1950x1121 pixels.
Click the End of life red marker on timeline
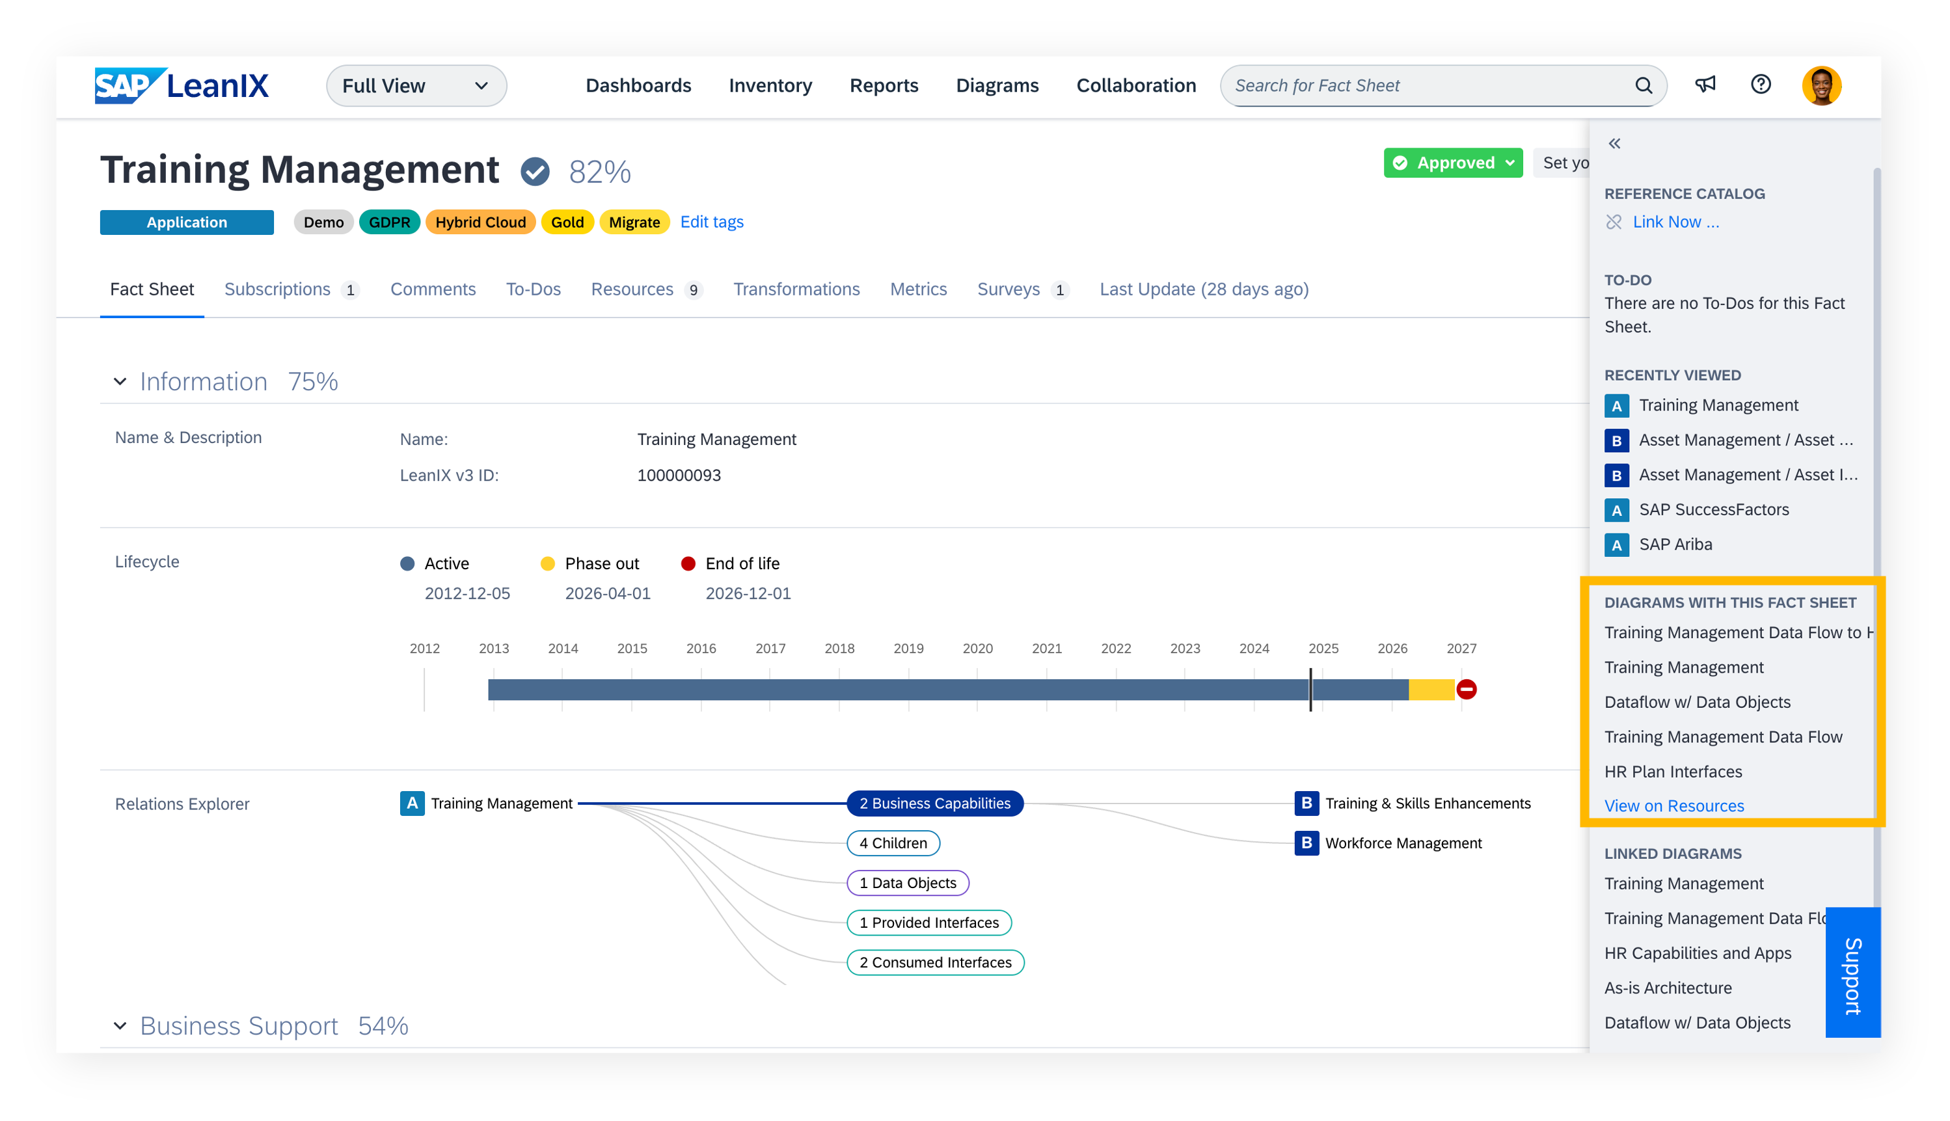click(1467, 689)
